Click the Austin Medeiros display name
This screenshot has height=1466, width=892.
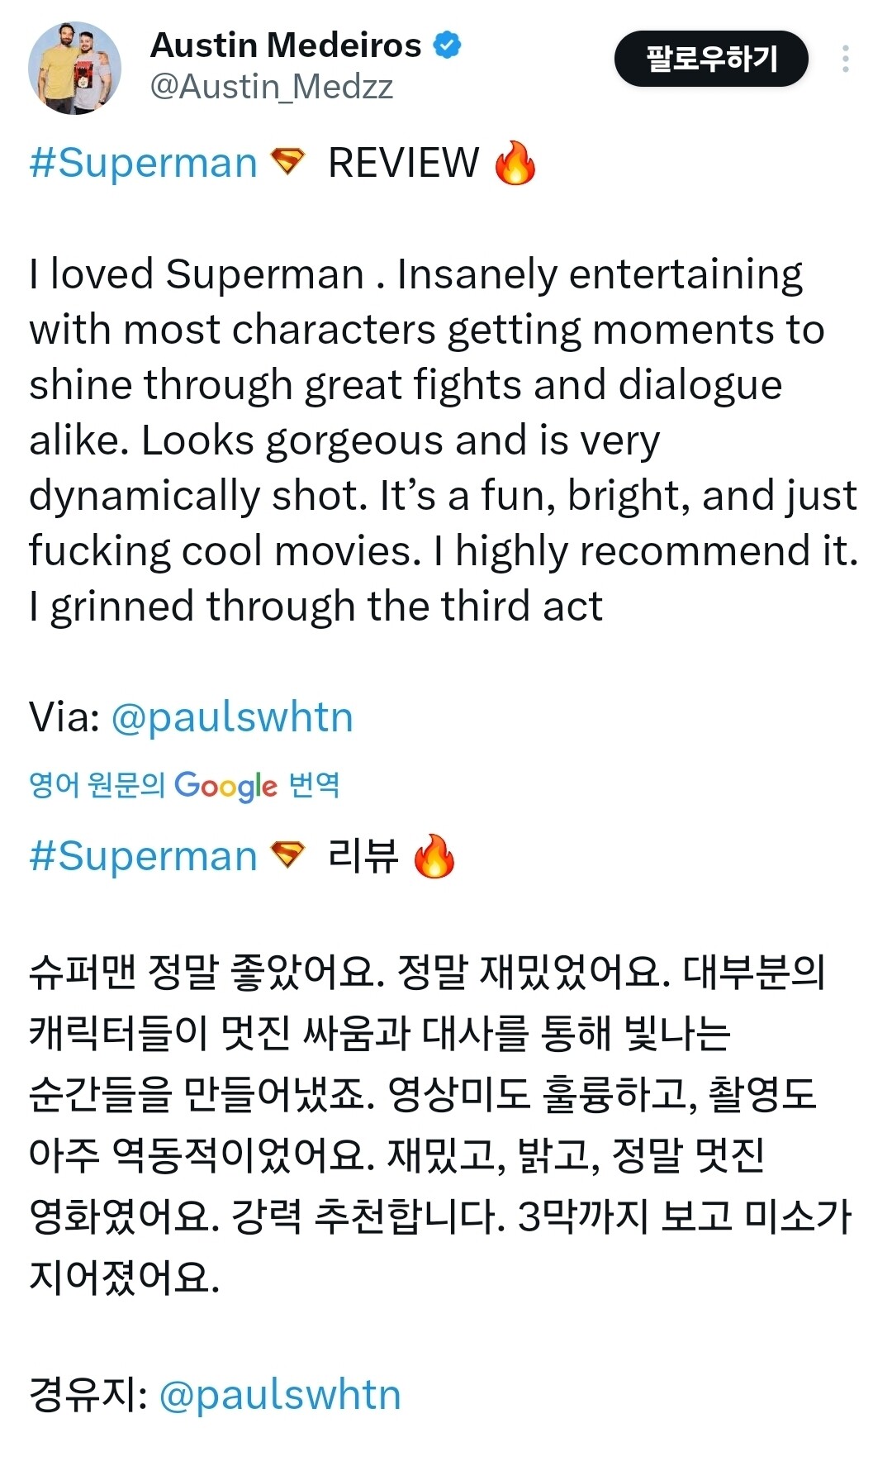(x=286, y=45)
